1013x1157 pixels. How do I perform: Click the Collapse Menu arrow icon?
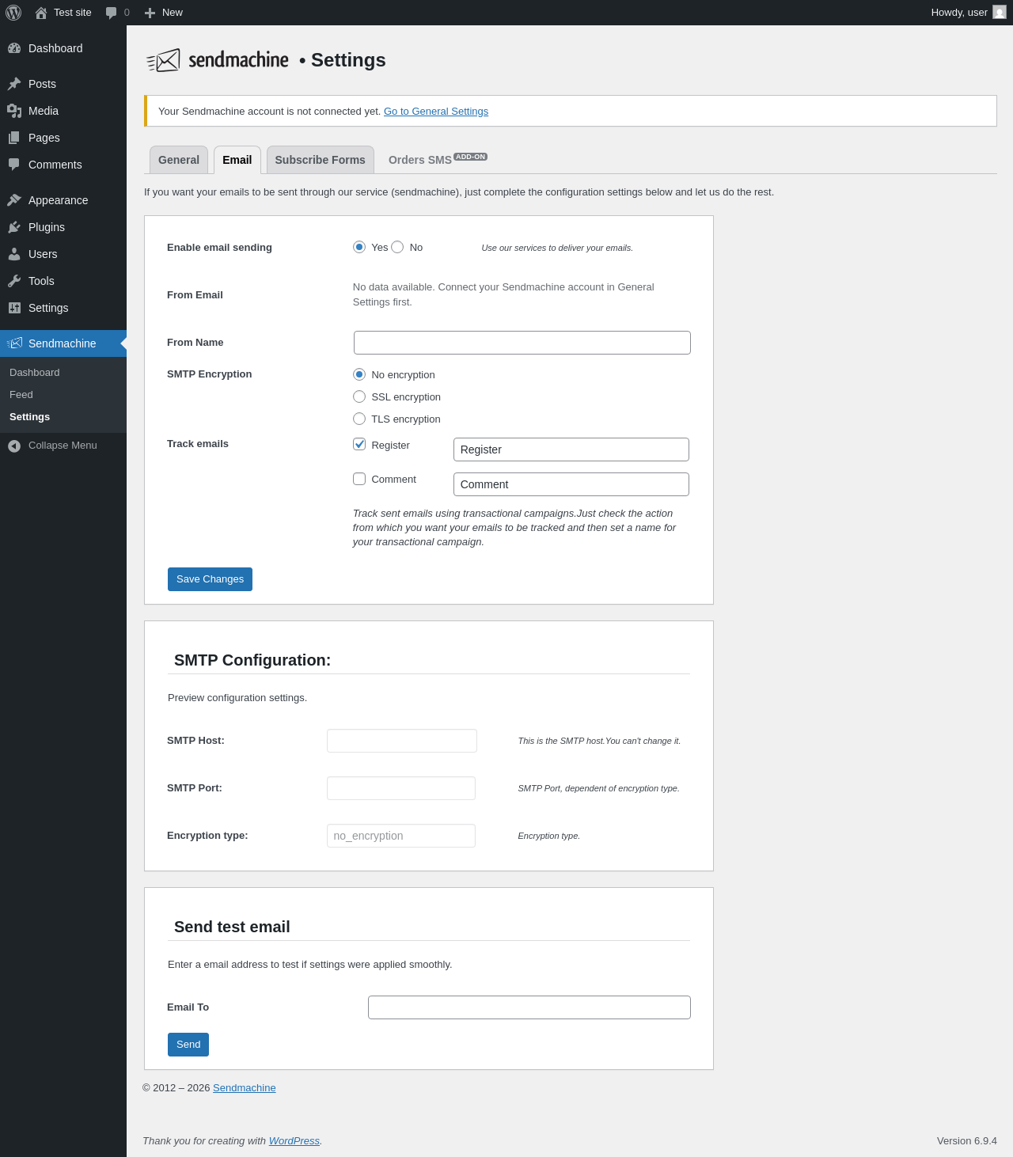[x=14, y=446]
